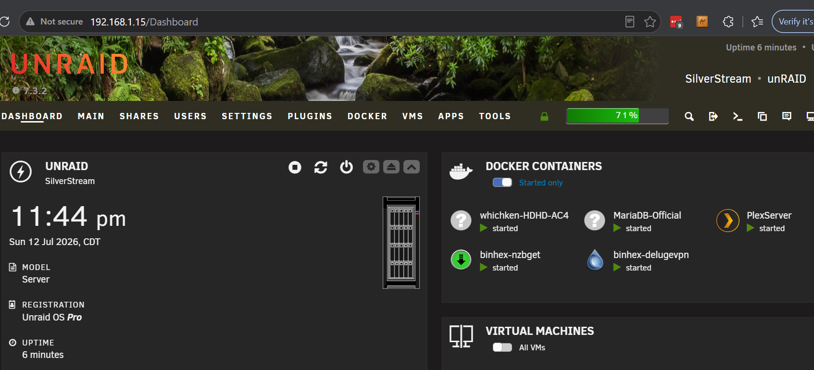Open the reader view icon in address bar
Image resolution: width=814 pixels, height=370 pixels.
pyautogui.click(x=629, y=22)
